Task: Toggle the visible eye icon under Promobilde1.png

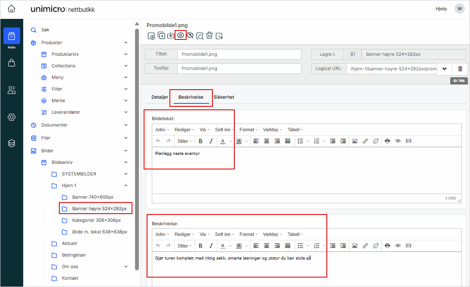Action: pos(181,36)
